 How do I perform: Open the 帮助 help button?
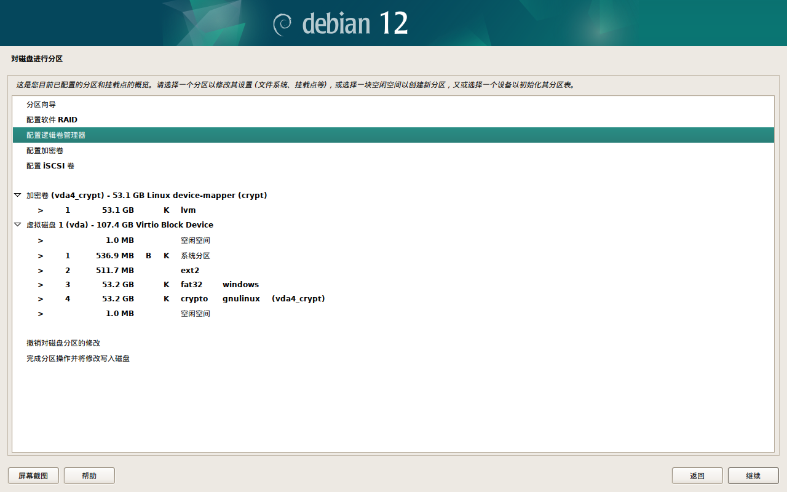pyautogui.click(x=89, y=475)
